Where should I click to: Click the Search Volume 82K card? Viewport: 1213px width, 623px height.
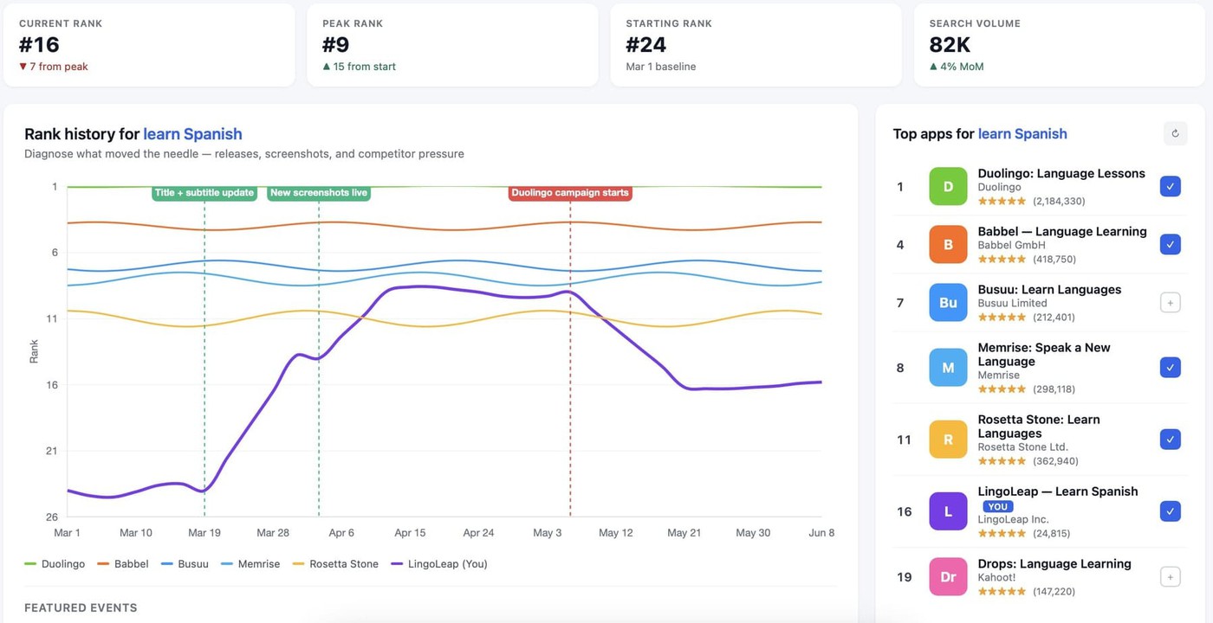(x=1060, y=45)
